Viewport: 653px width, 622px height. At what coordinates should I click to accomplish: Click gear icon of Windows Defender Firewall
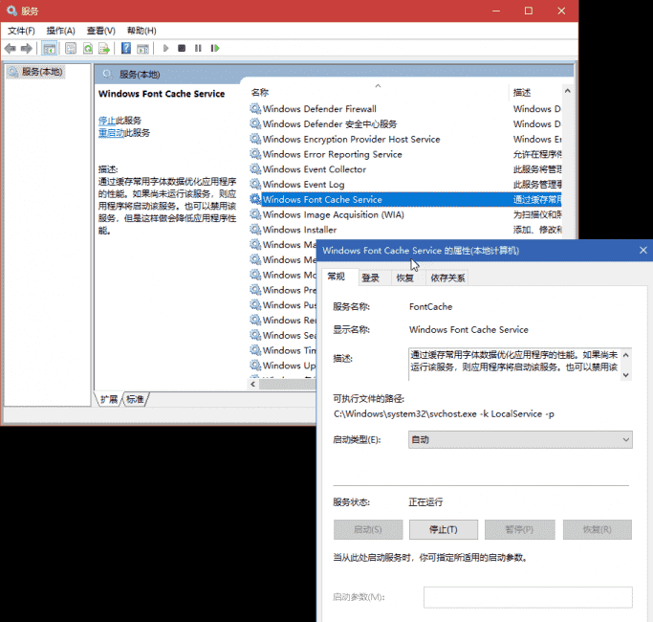tap(255, 109)
